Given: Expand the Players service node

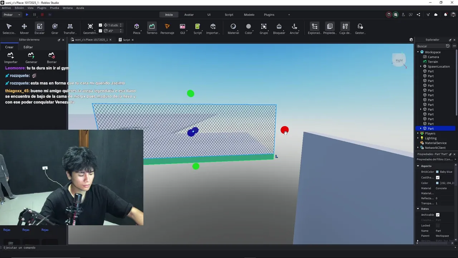Looking at the screenshot, I should [418, 133].
